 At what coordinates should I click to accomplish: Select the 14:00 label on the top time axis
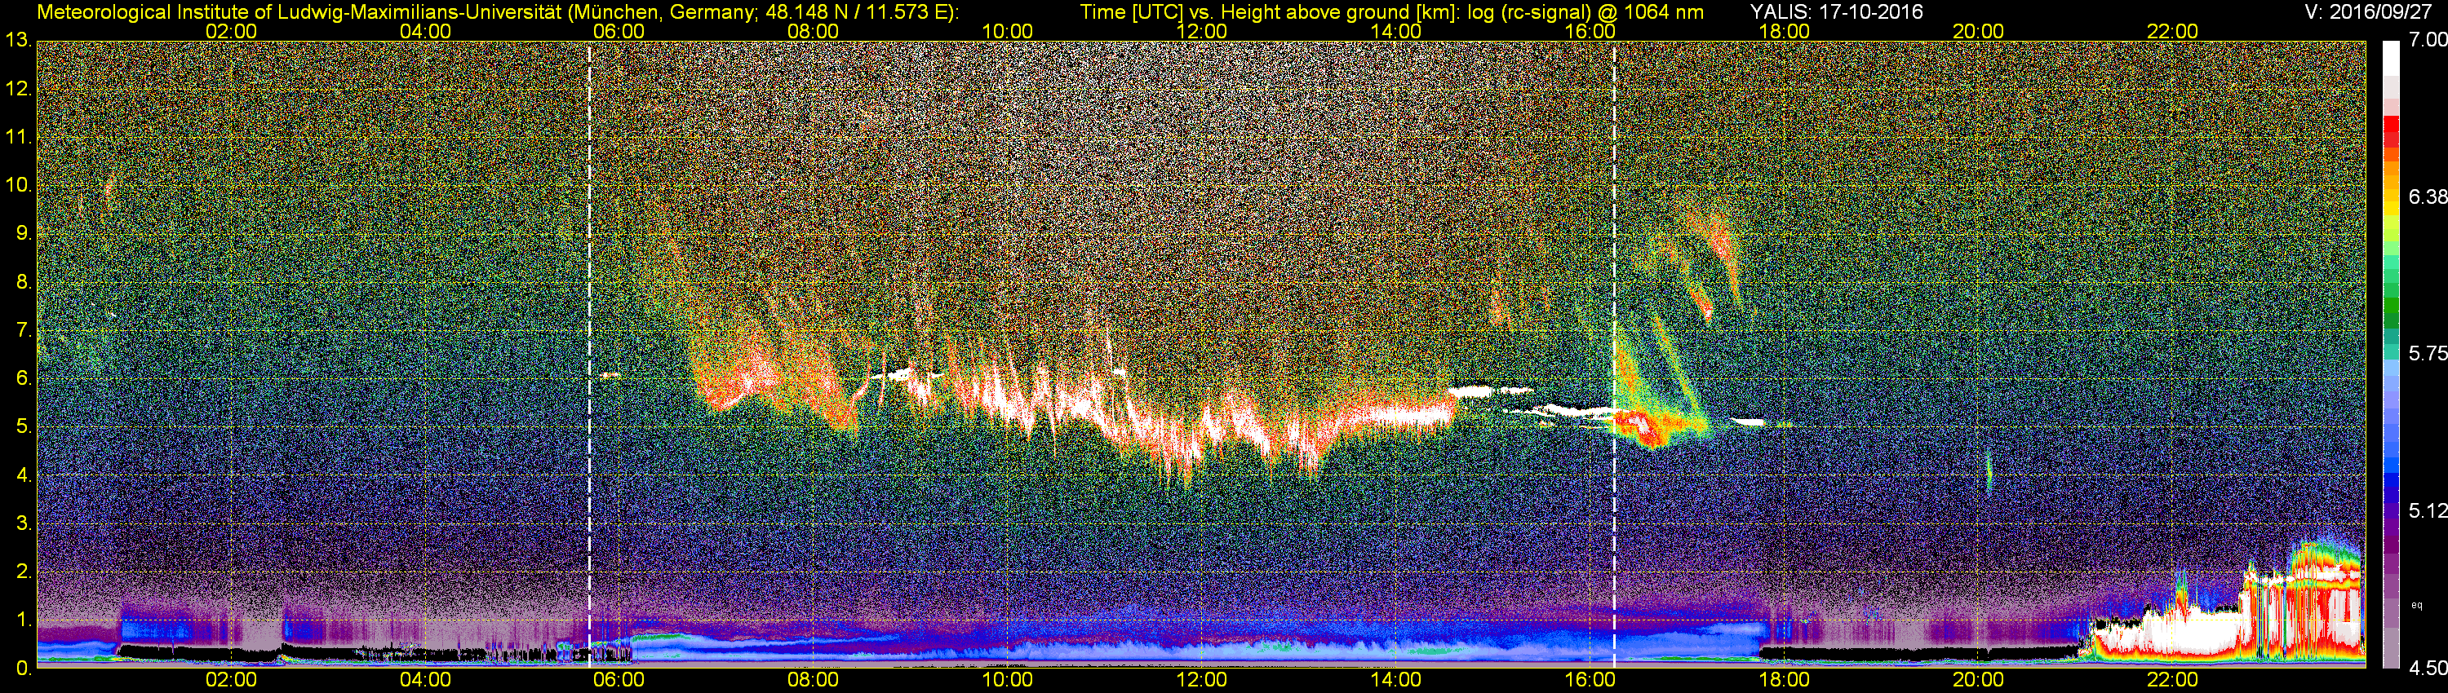click(x=1396, y=31)
